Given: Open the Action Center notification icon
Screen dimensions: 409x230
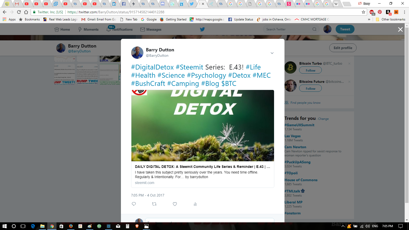Looking at the screenshot, I should pos(401,226).
